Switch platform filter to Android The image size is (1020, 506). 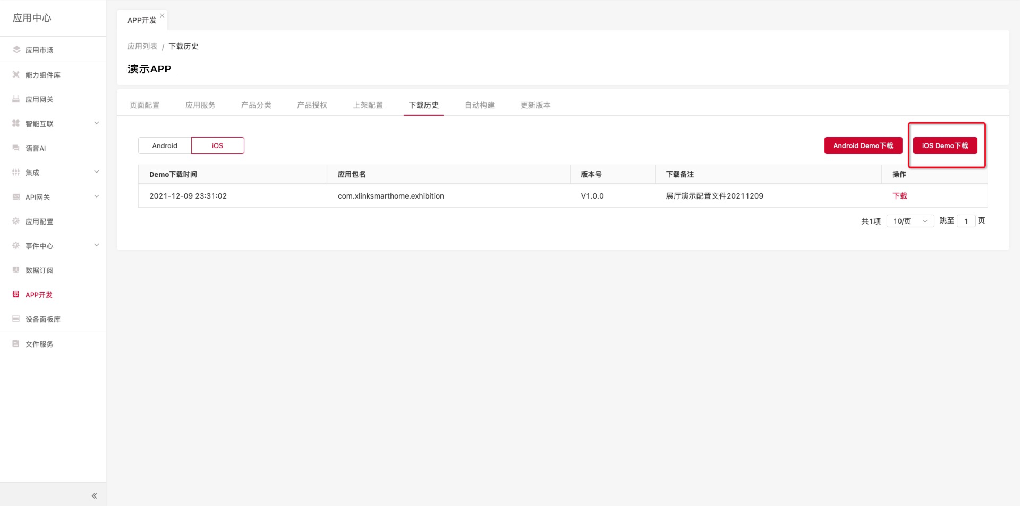[165, 145]
